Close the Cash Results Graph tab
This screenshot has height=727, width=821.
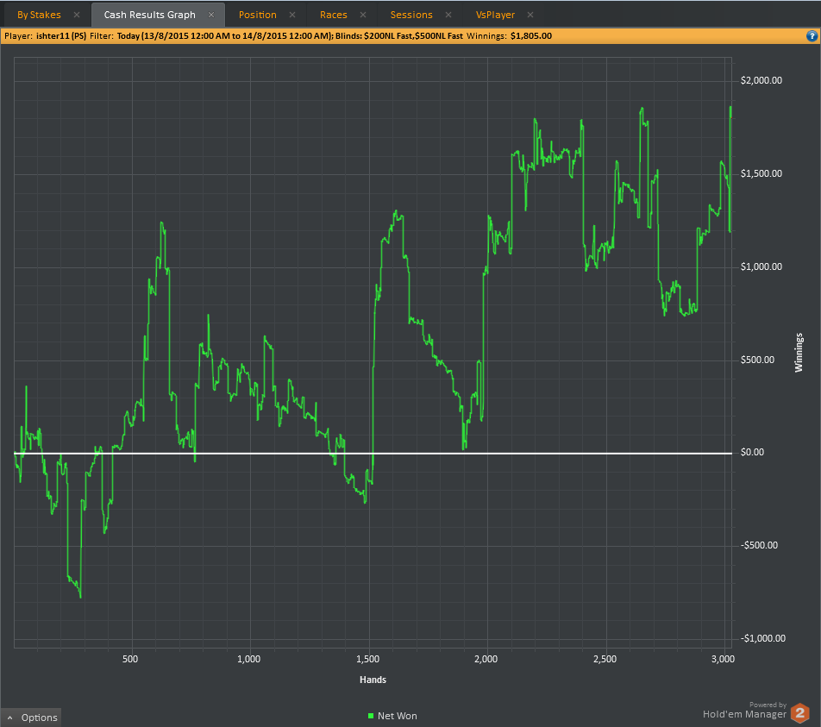pyautogui.click(x=211, y=15)
